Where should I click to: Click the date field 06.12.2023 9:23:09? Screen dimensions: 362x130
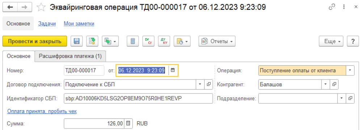click(142, 70)
